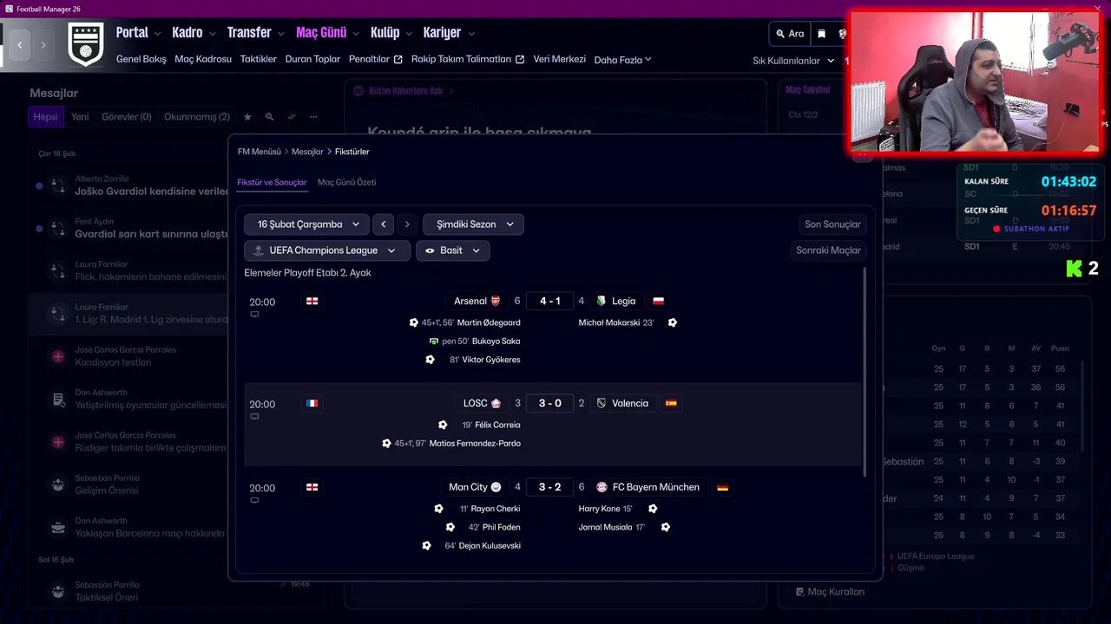Click the Legia club crest
1111x624 pixels.
pyautogui.click(x=601, y=301)
